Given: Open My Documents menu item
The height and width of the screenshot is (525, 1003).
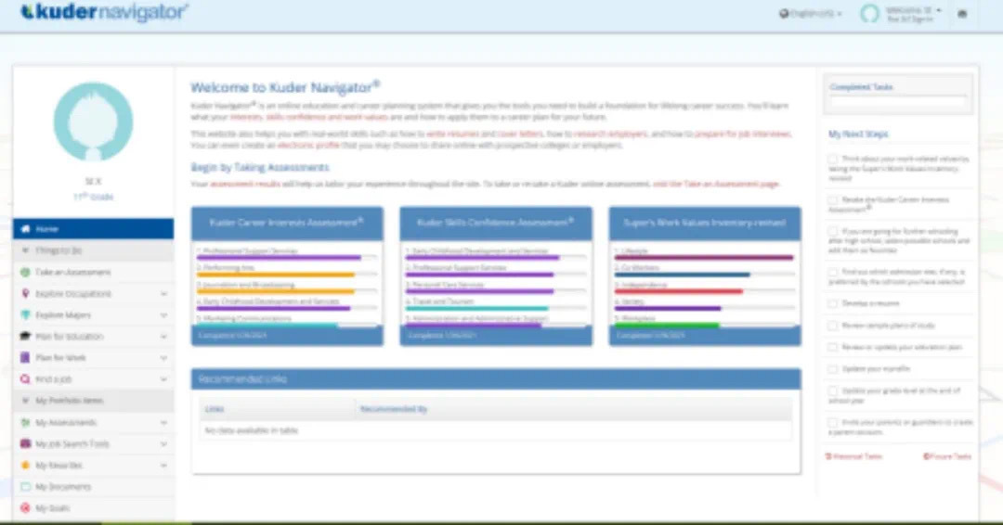Looking at the screenshot, I should (94, 487).
